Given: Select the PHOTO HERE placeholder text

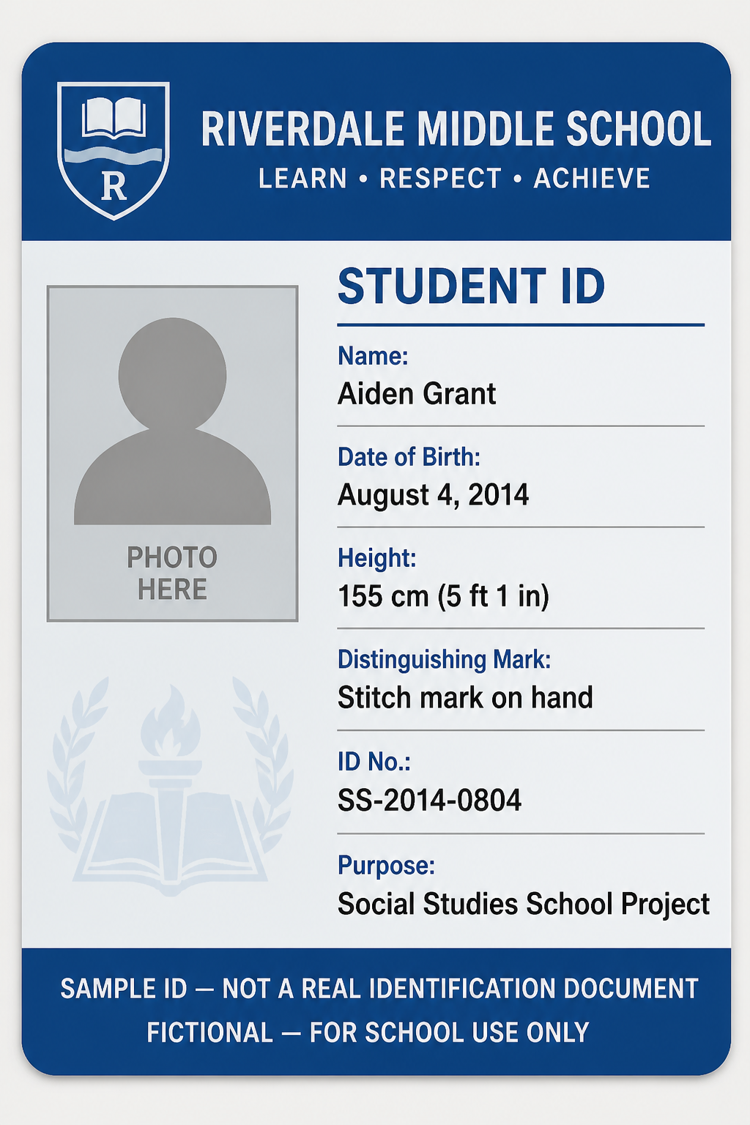Looking at the screenshot, I should [173, 573].
